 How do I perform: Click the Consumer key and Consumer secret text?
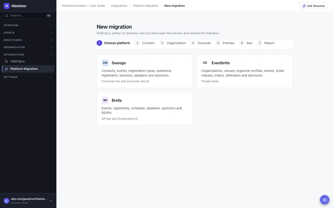click(125, 81)
